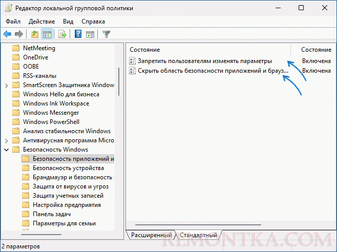
Task: Click policy icon beside Запретить пользователям
Action: 132,61
